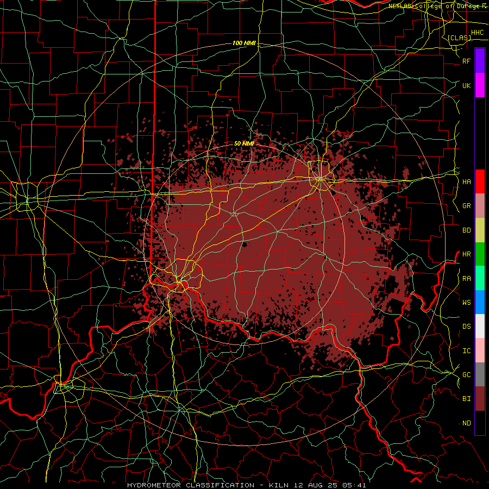This screenshot has height=489, width=489.
Task: Click the RF legend label
Action: [x=466, y=61]
